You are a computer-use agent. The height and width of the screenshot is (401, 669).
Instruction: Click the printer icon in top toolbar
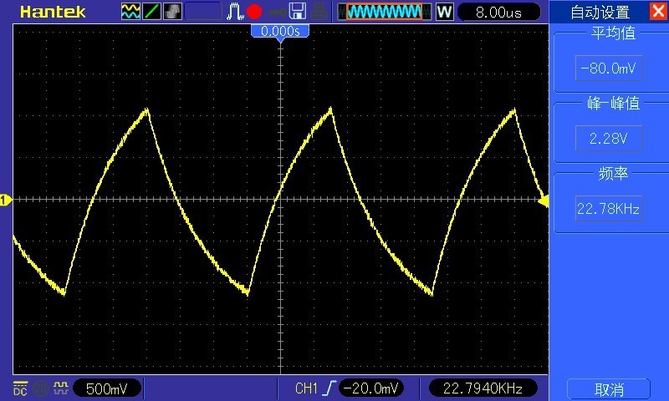(318, 12)
